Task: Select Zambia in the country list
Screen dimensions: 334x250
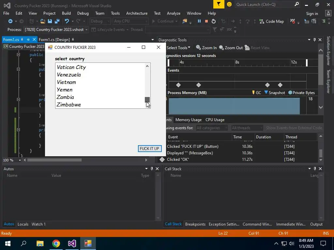Action: pyautogui.click(x=65, y=97)
